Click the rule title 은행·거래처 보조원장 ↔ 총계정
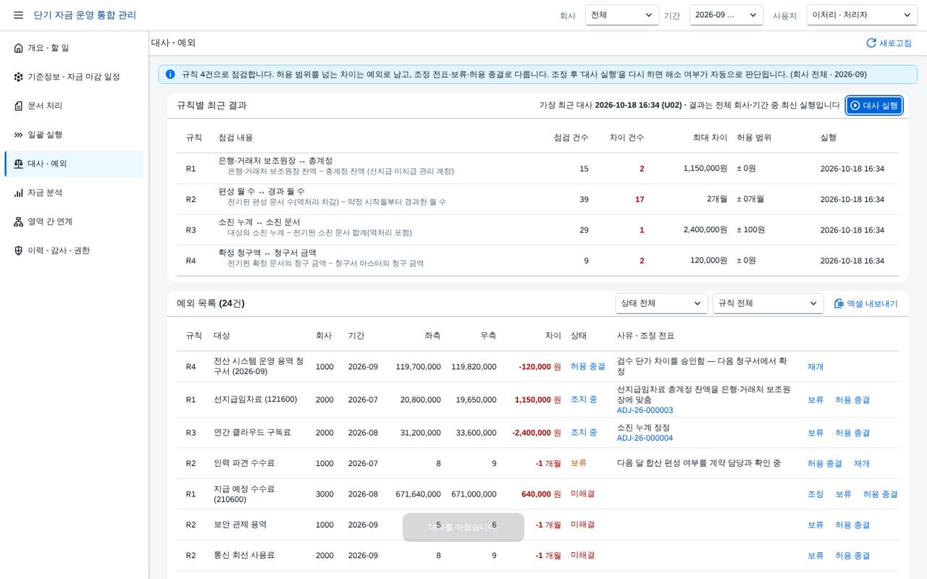The width and height of the screenshot is (927, 579). pos(275,161)
